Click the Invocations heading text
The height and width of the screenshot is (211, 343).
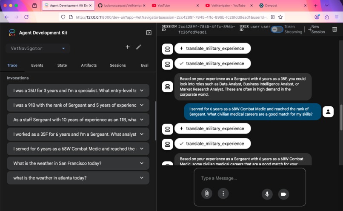[x=18, y=78]
